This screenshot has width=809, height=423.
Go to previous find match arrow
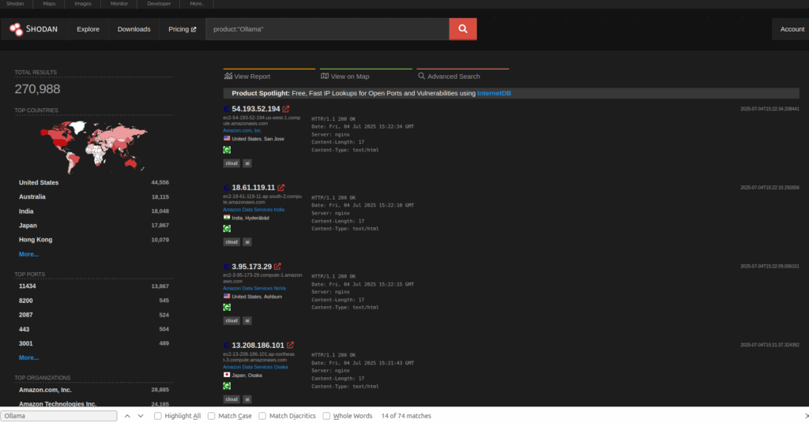[127, 416]
